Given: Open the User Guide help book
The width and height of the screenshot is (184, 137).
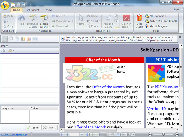Looking at the screenshot, I should click(x=139, y=21).
